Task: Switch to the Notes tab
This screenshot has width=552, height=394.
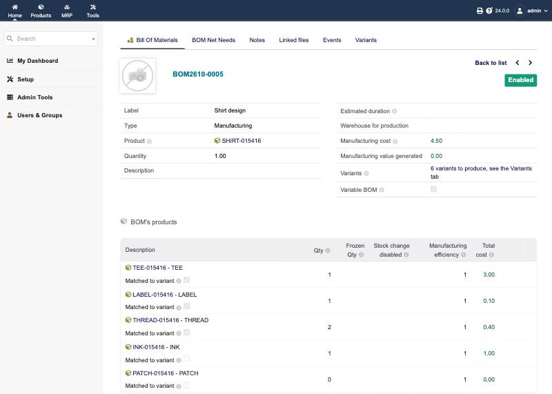Action: 257,40
